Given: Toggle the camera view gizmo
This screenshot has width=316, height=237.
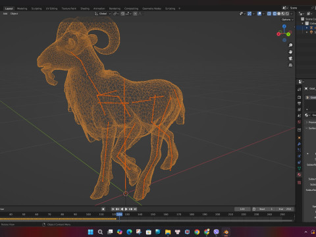Looking at the screenshot, I should coord(290,59).
